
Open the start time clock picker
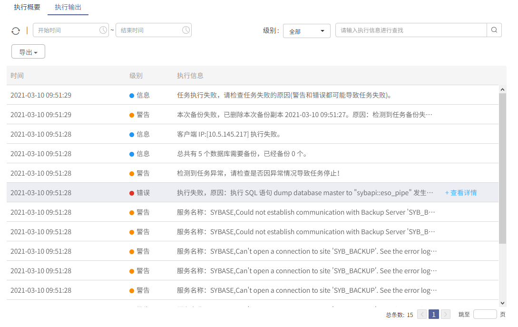point(103,30)
